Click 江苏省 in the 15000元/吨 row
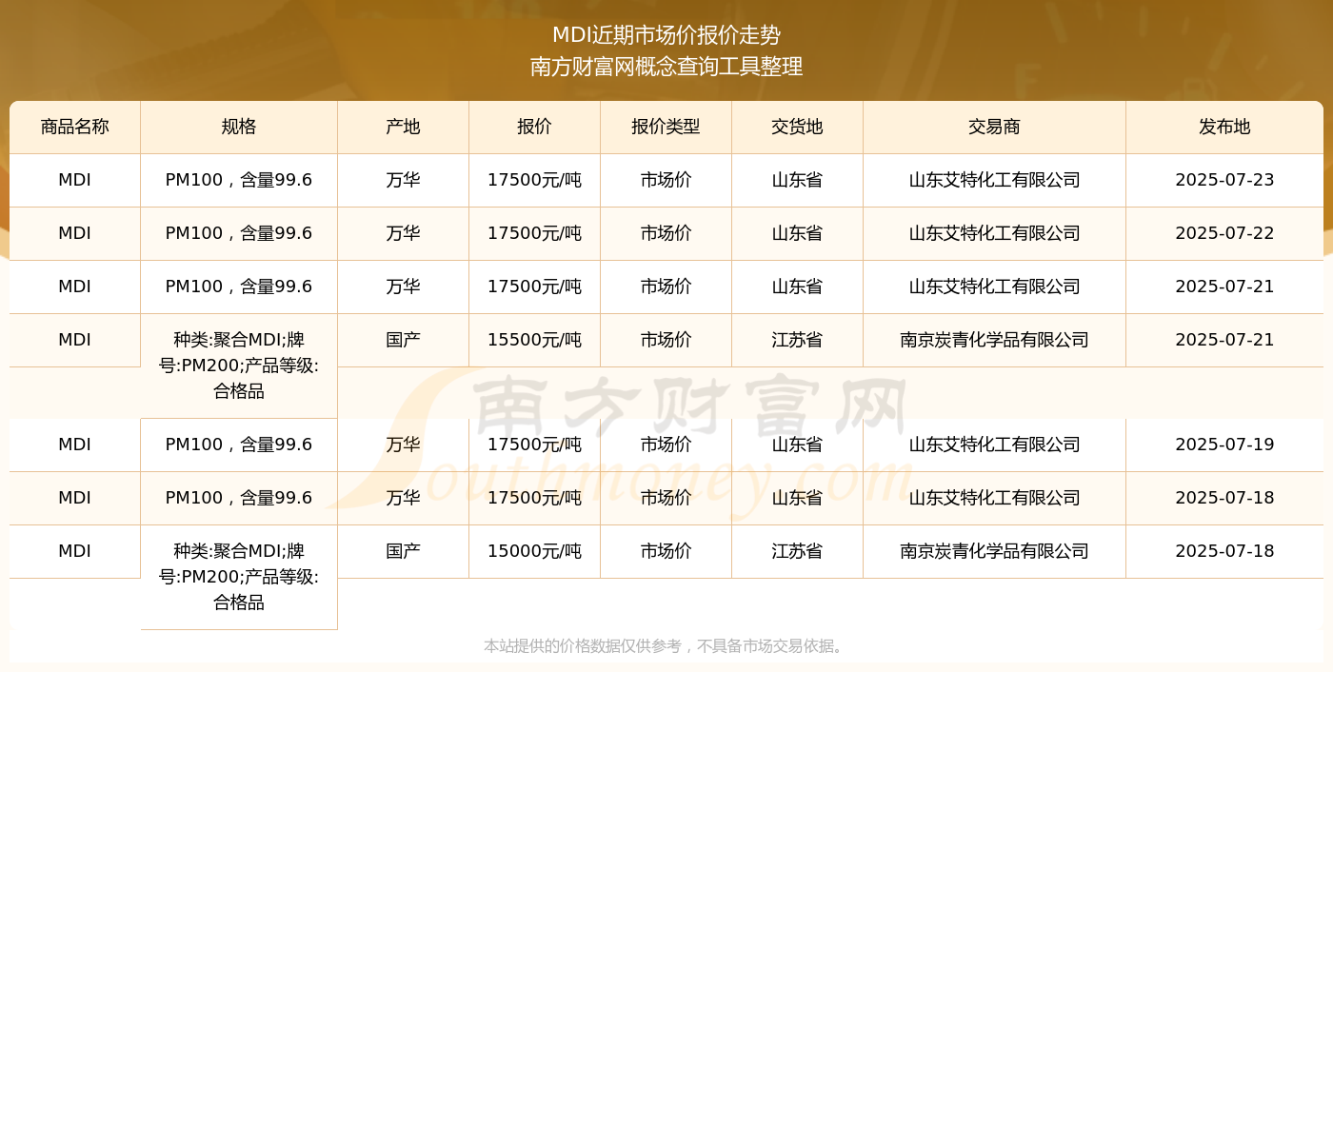This screenshot has width=1333, height=1147. pos(798,551)
